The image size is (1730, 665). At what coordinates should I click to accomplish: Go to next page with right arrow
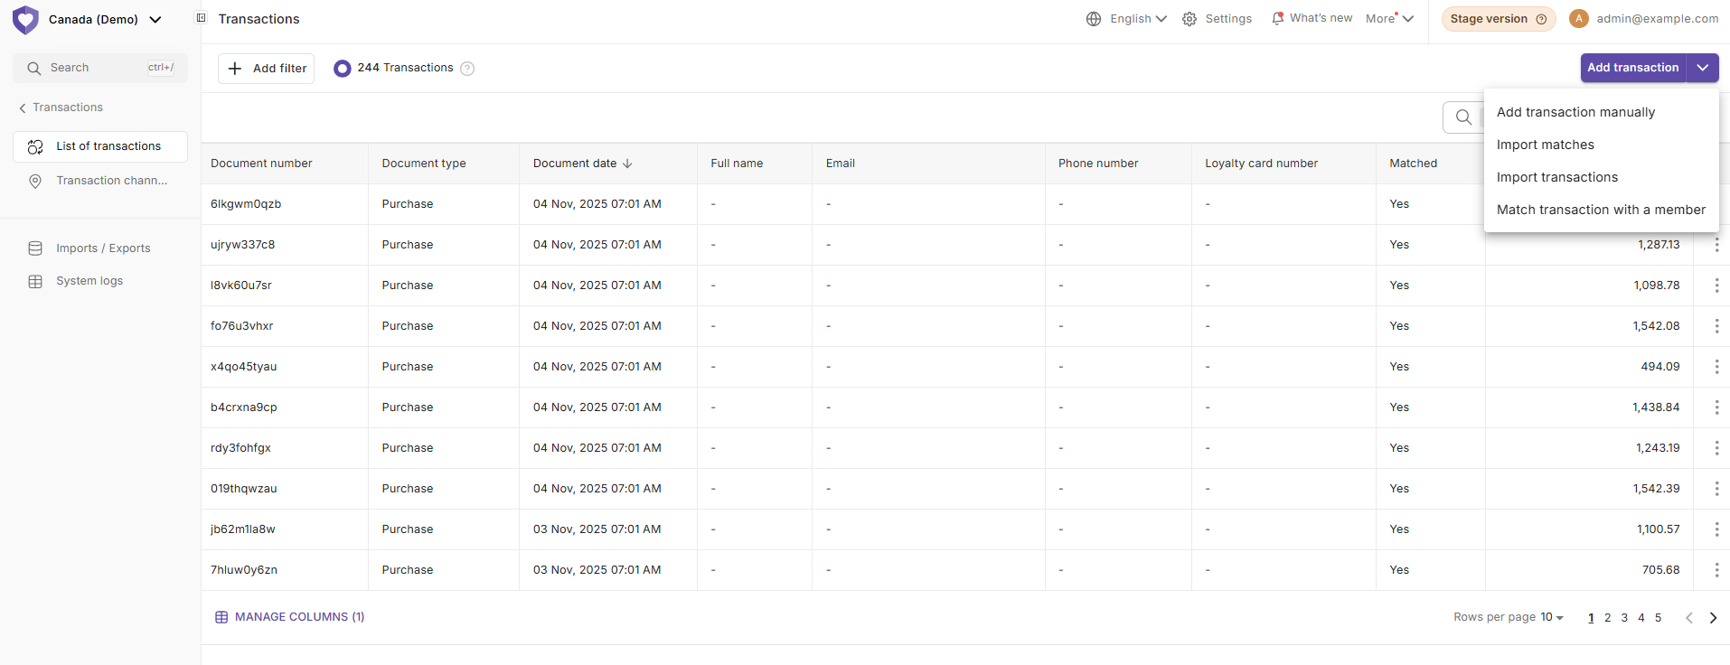1713,618
